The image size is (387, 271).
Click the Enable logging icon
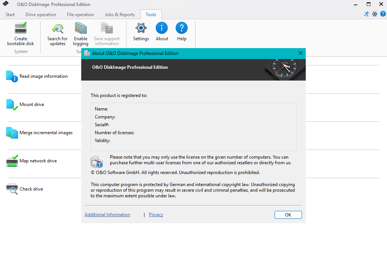(81, 28)
